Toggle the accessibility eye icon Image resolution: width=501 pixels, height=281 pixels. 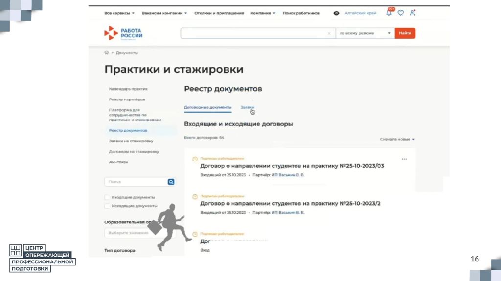click(x=336, y=13)
